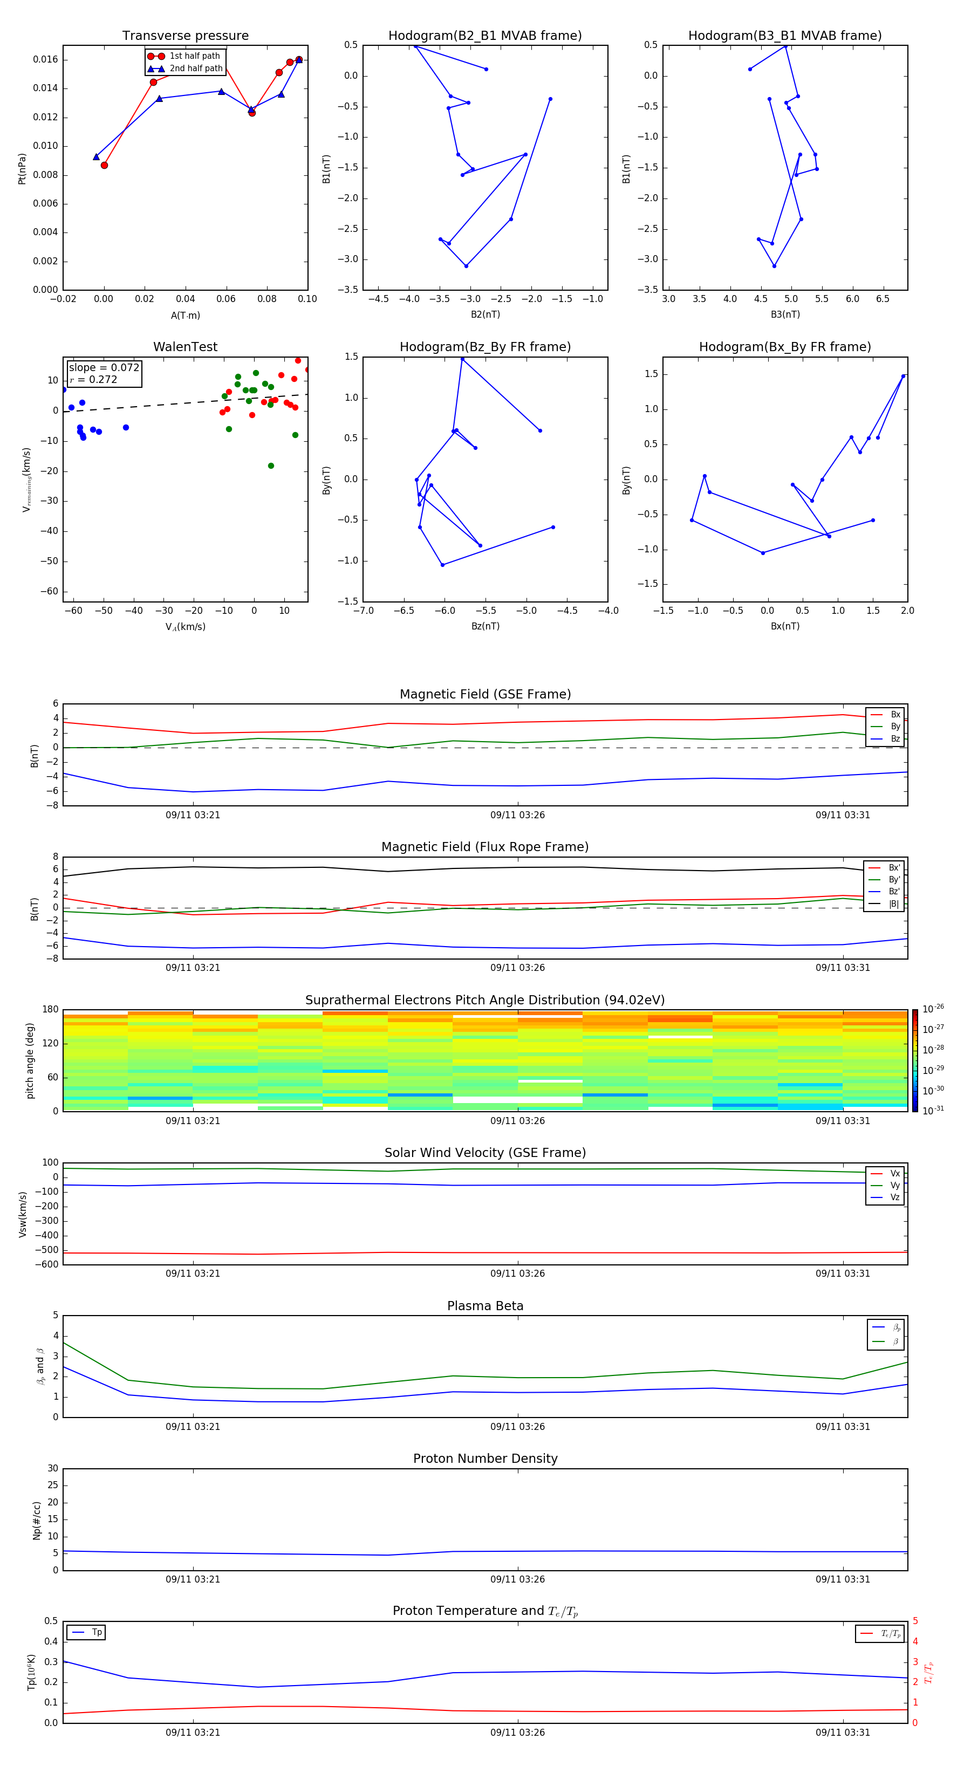This screenshot has width=971, height=1780.
Task: Click '09/11 03:26' tick under GSE magnetic field
Action: pyautogui.click(x=518, y=814)
